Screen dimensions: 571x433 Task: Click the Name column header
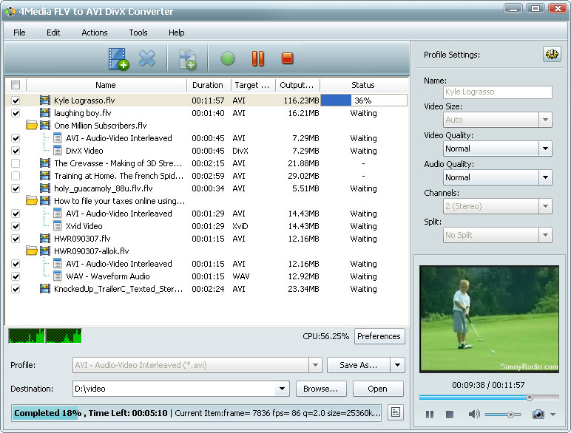[x=106, y=85]
